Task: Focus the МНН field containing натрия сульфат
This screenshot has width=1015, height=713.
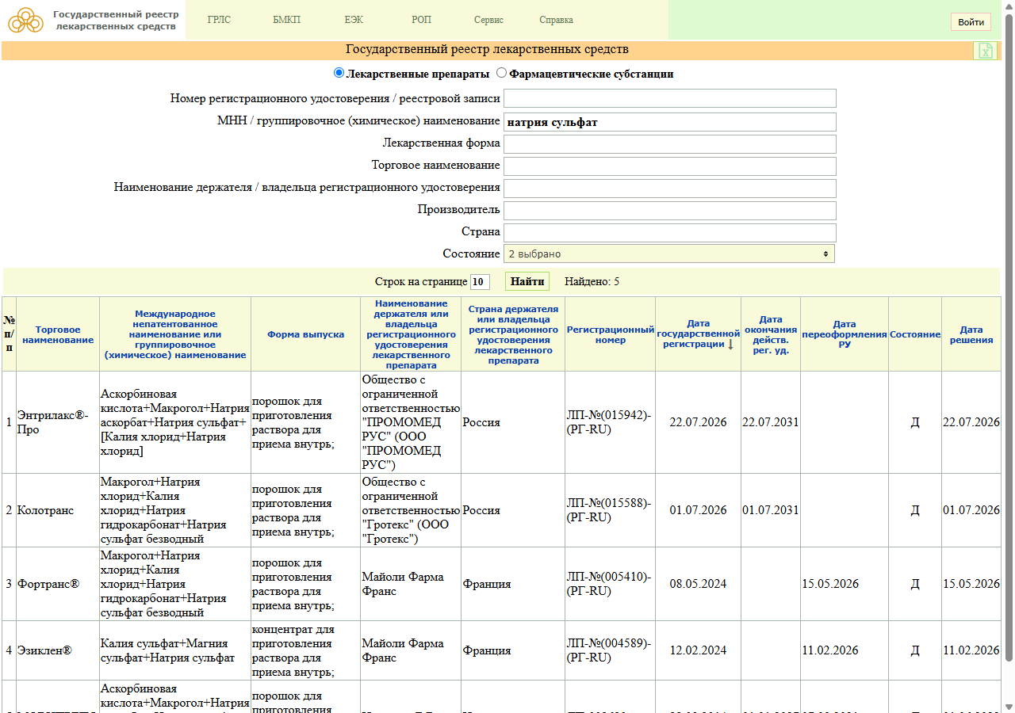Action: (x=669, y=122)
